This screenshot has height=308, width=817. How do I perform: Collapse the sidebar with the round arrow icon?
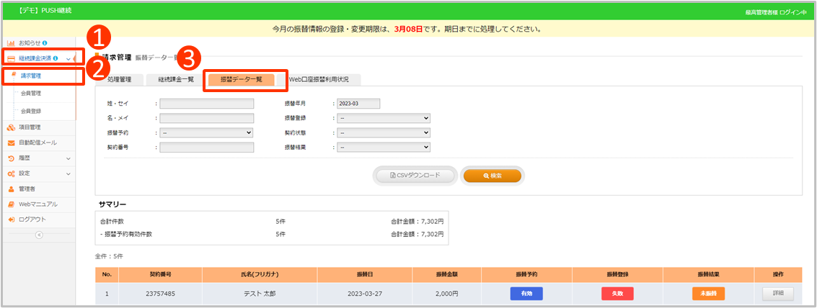pos(39,235)
